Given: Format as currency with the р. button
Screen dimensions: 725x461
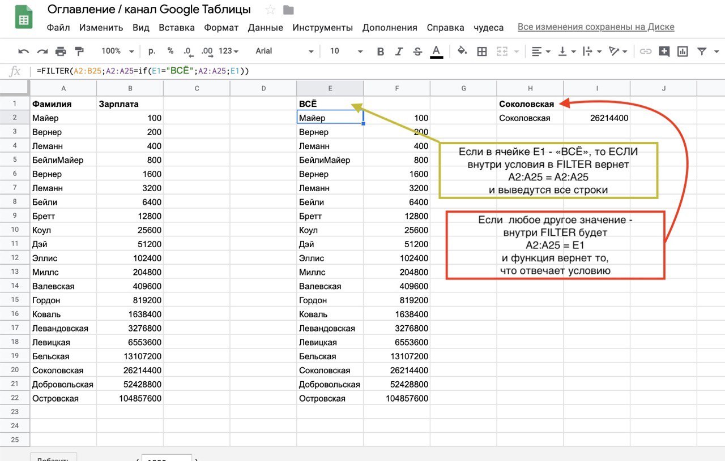Looking at the screenshot, I should click(x=152, y=51).
